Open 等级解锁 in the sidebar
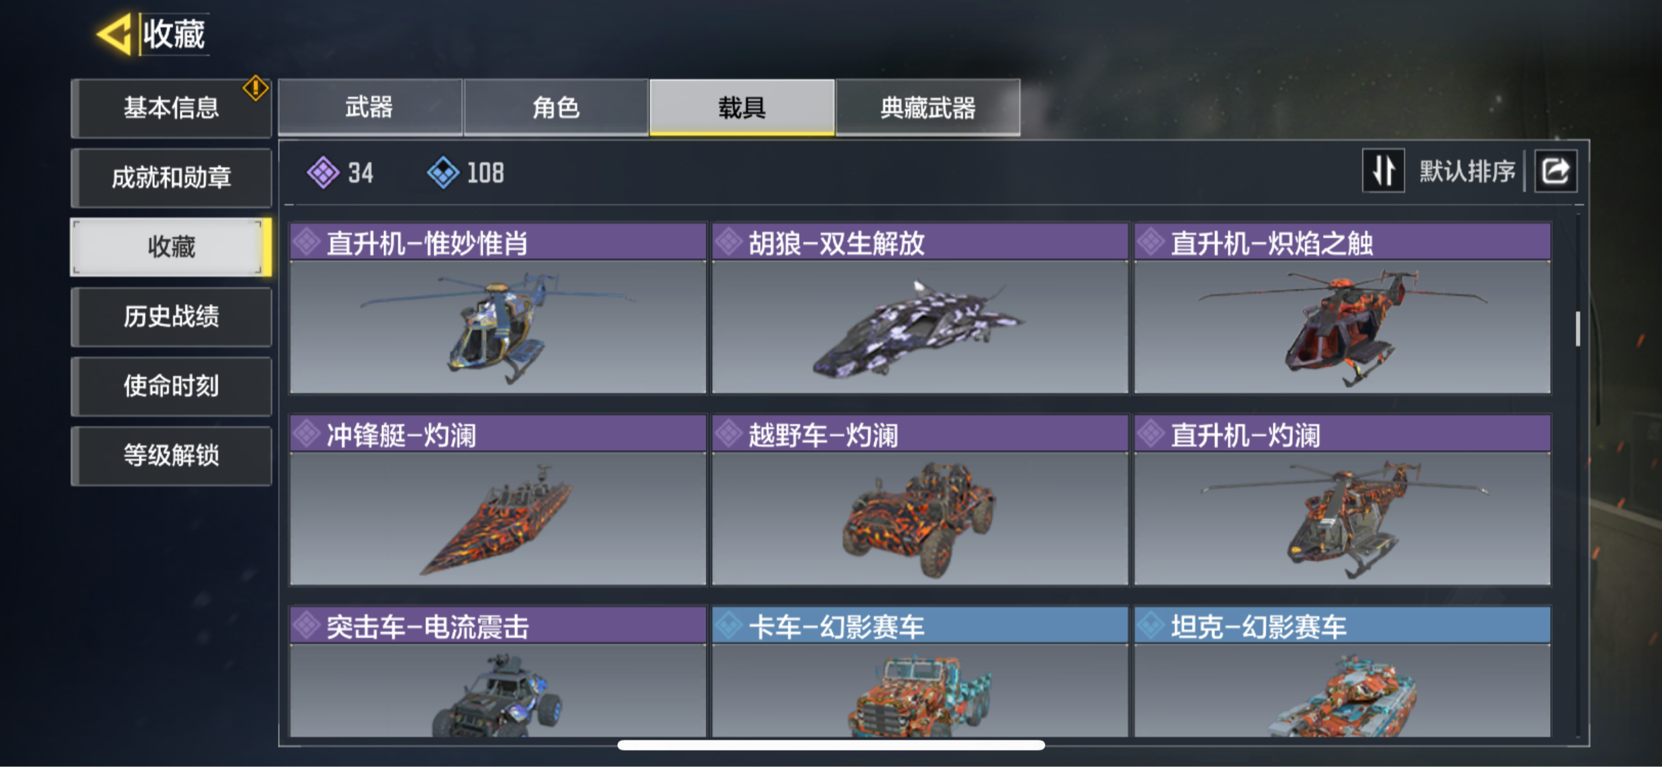1662x767 pixels. (171, 455)
